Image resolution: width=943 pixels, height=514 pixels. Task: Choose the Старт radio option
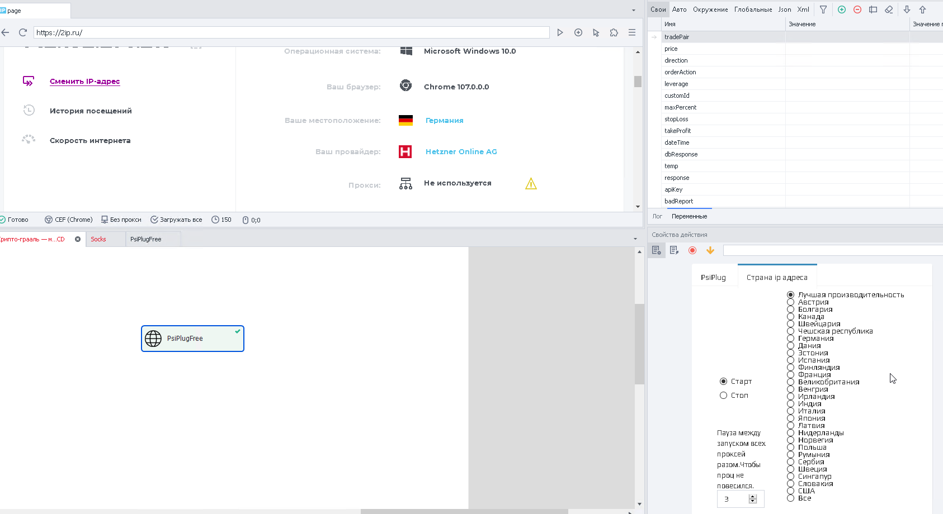(x=723, y=381)
